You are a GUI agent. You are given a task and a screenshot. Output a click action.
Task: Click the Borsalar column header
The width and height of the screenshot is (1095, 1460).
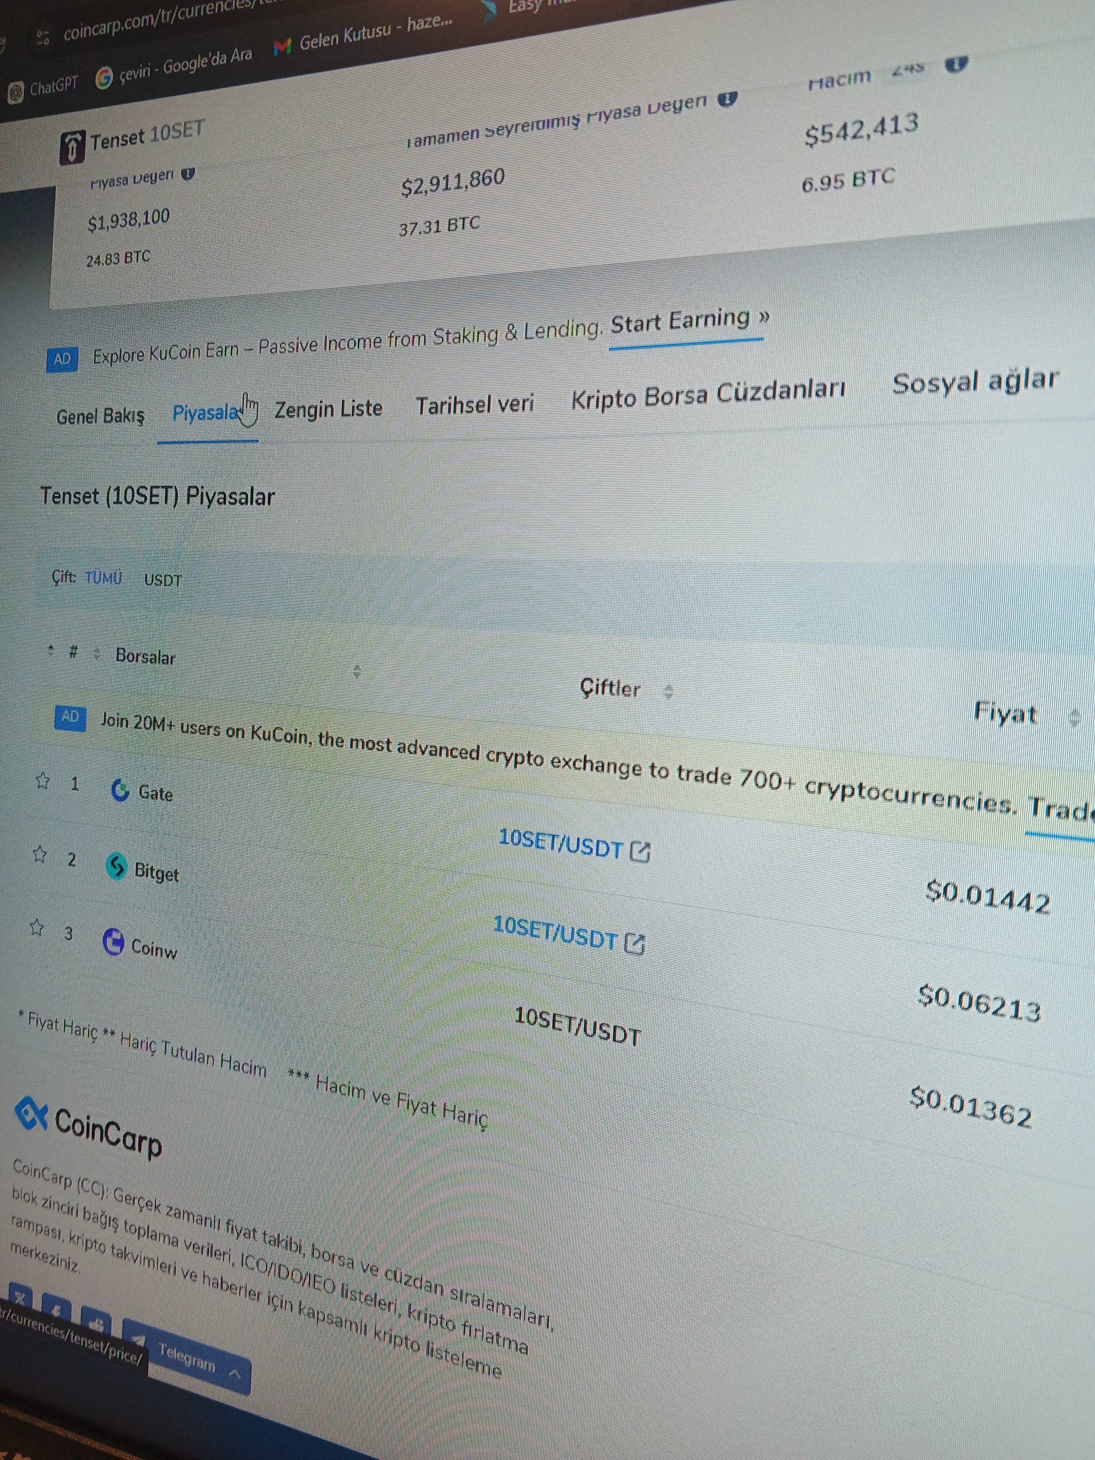[x=145, y=656]
